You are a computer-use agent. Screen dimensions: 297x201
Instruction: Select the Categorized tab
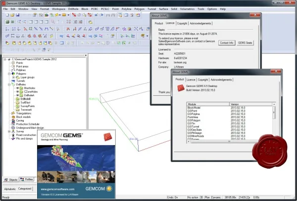(x=25, y=189)
